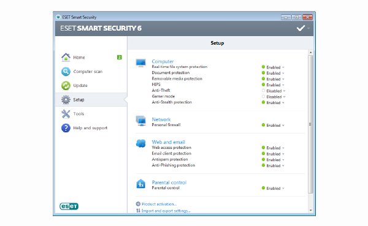Toggle Anti-Theft disabled status indicator
The width and height of the screenshot is (368, 226).
click(x=263, y=91)
